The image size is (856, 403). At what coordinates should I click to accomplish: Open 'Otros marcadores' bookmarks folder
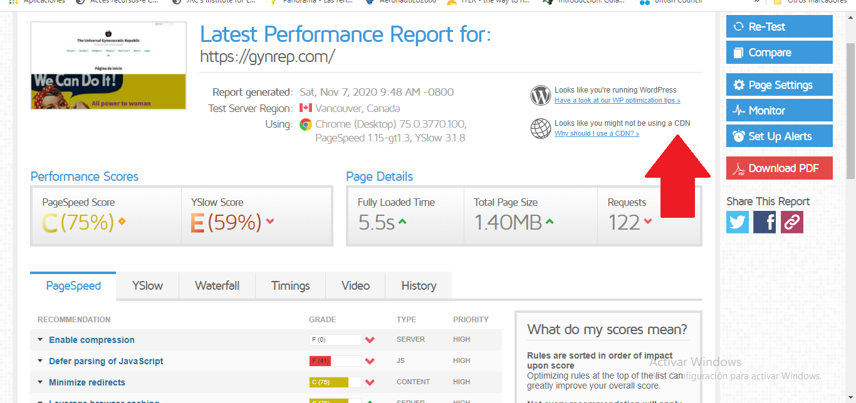point(811,2)
